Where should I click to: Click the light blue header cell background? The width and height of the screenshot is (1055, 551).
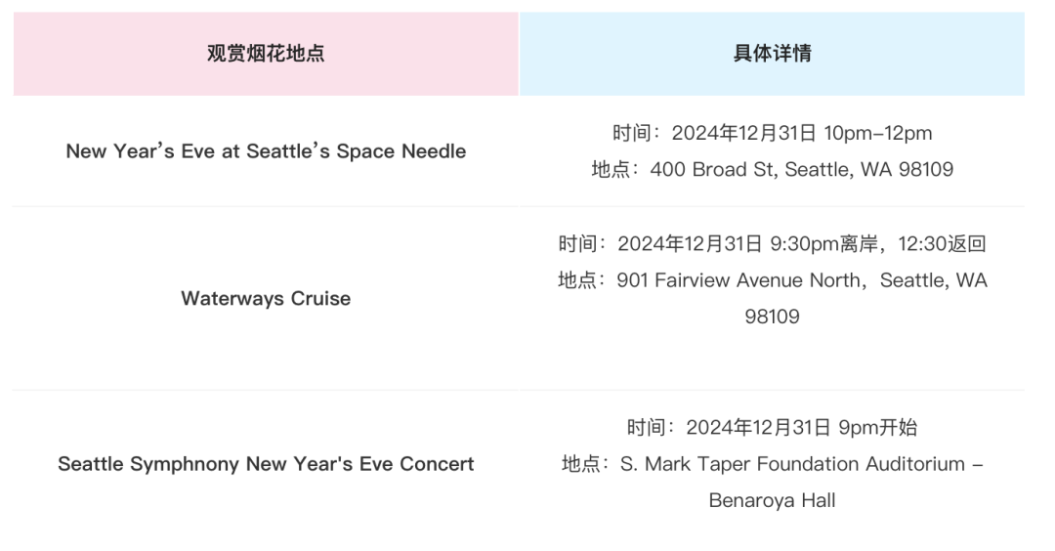click(x=772, y=53)
